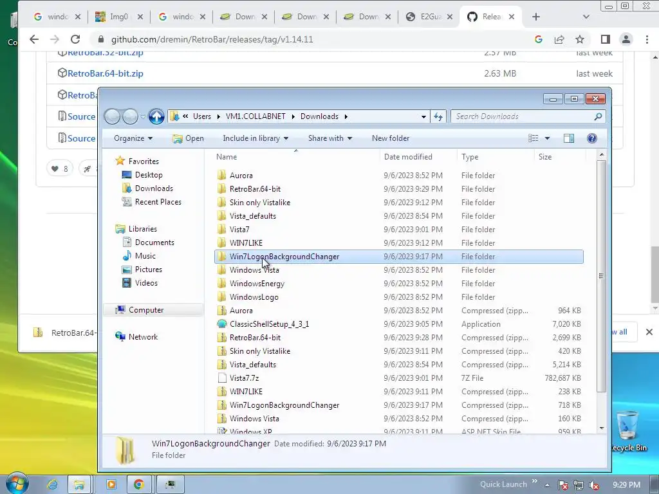This screenshot has width=659, height=494.
Task: Select Desktop under Favorites
Action: [x=149, y=175]
